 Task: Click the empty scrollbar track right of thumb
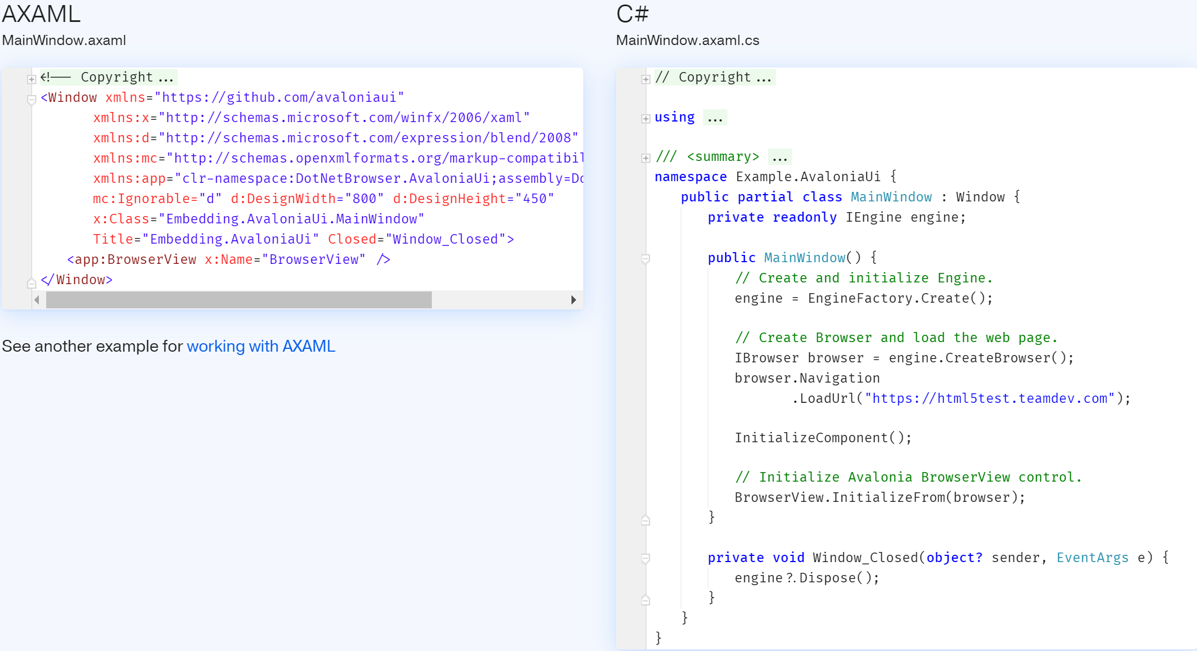[x=498, y=300]
